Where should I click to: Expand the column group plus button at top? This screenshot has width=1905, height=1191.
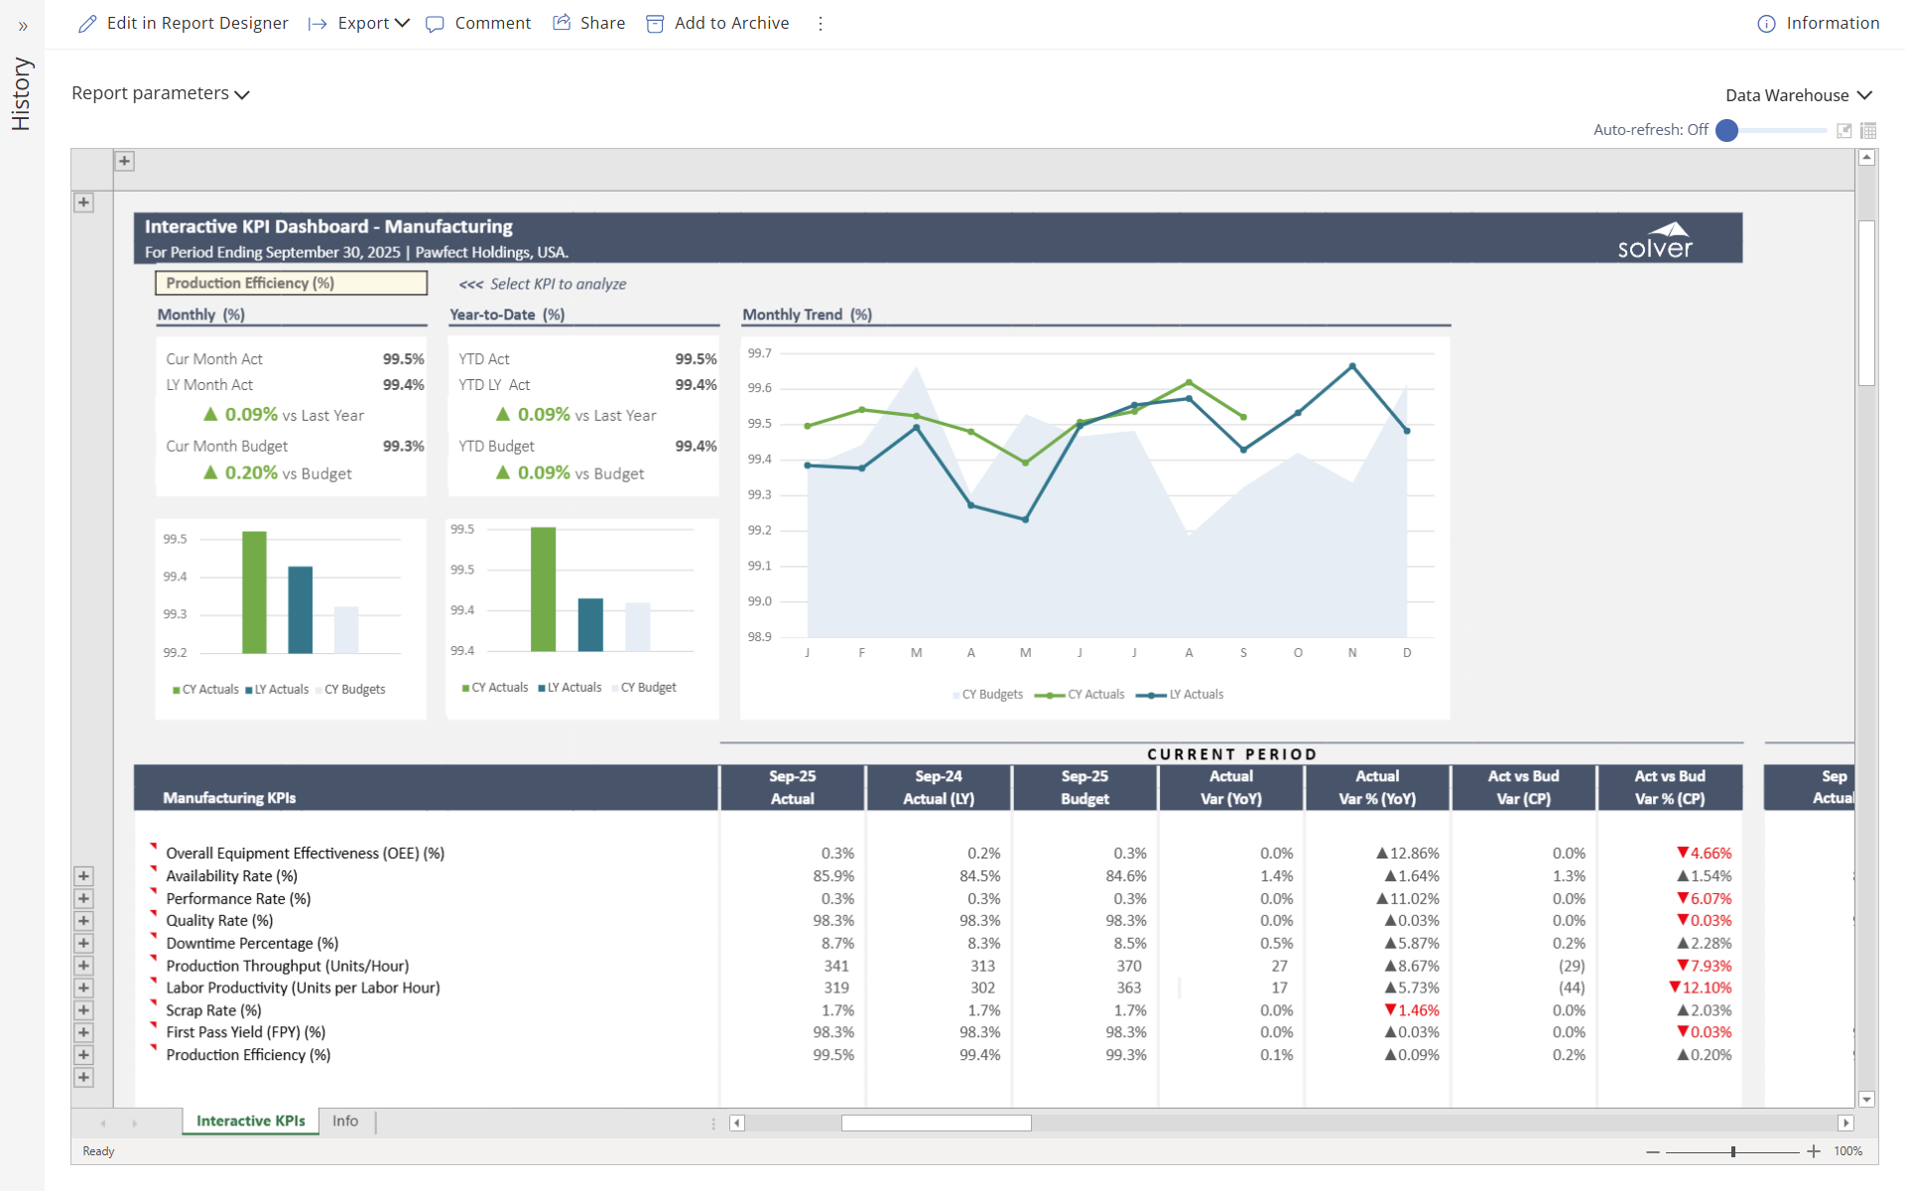(x=124, y=161)
